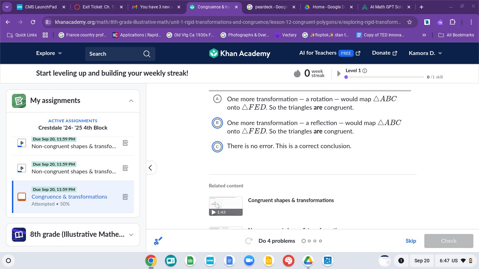The width and height of the screenshot is (479, 269).
Task: Open the assignment details icon of the second Non-congruent shapes
Action: [126, 168]
